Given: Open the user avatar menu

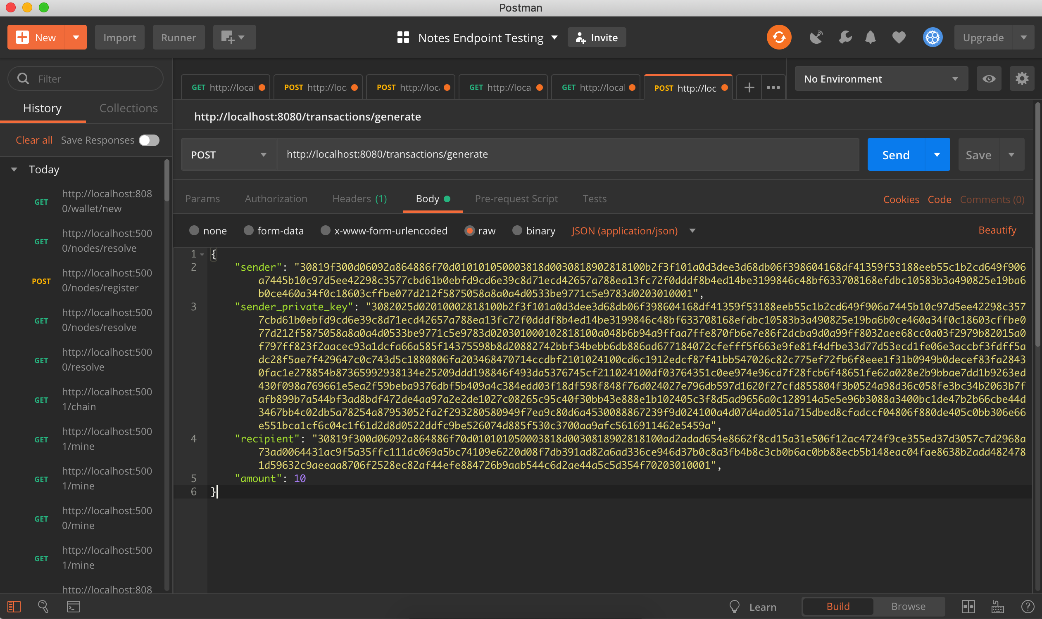Looking at the screenshot, I should coord(933,38).
